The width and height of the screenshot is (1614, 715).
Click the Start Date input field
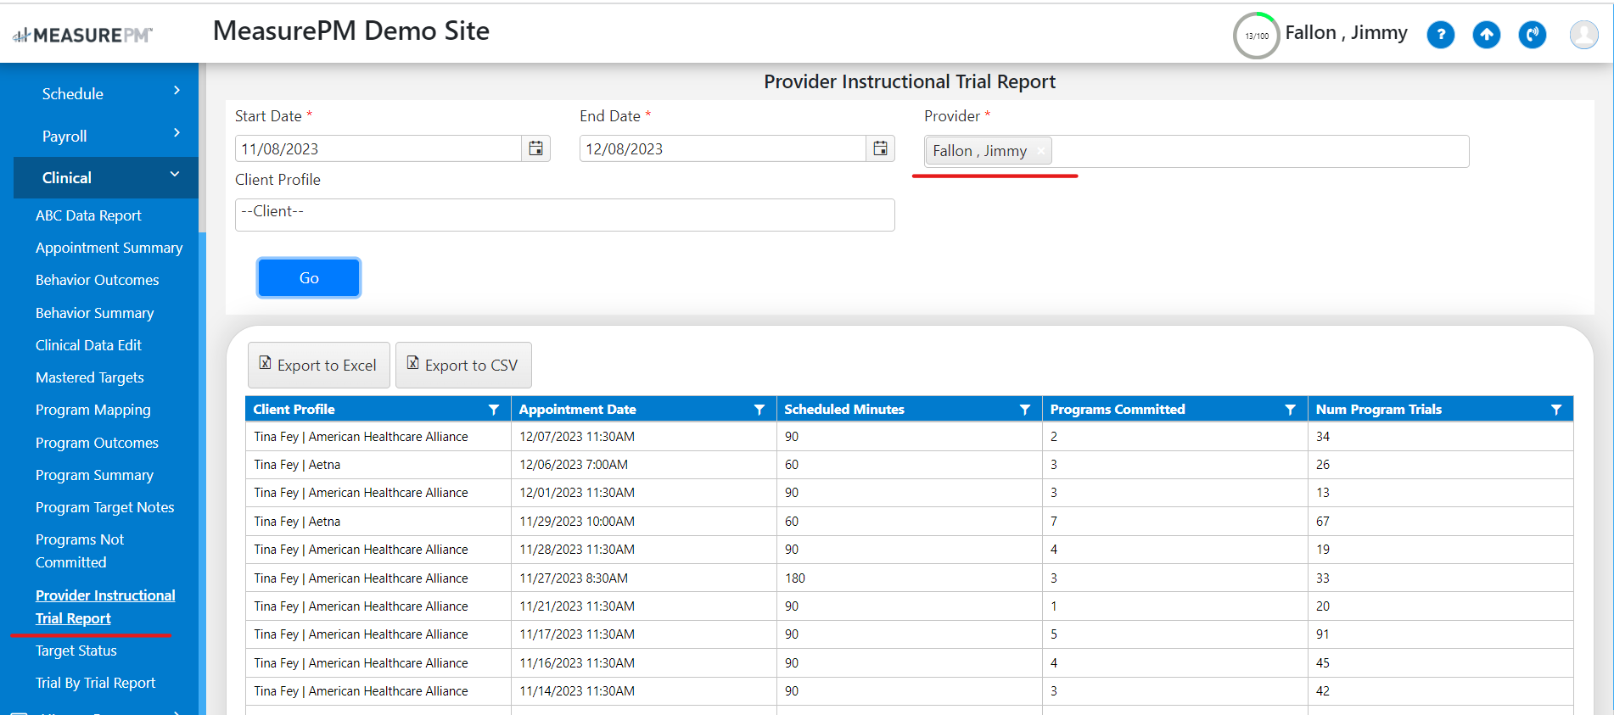coord(378,148)
